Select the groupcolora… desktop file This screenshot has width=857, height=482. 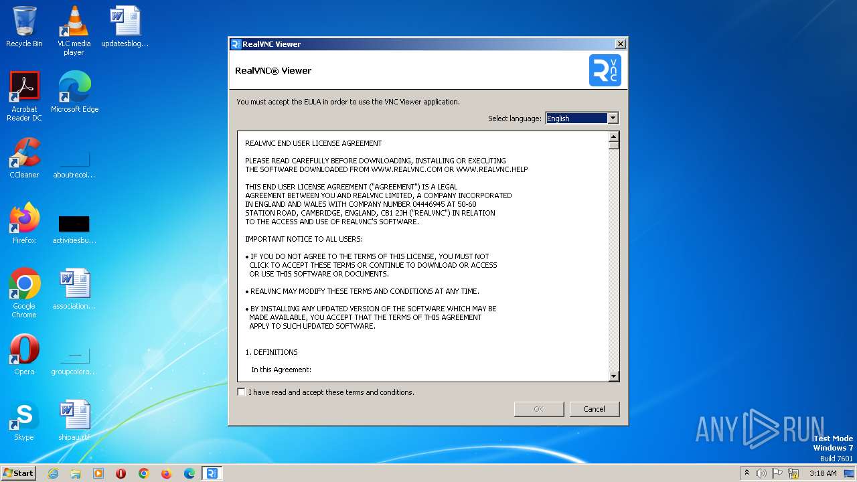pyautogui.click(x=74, y=361)
